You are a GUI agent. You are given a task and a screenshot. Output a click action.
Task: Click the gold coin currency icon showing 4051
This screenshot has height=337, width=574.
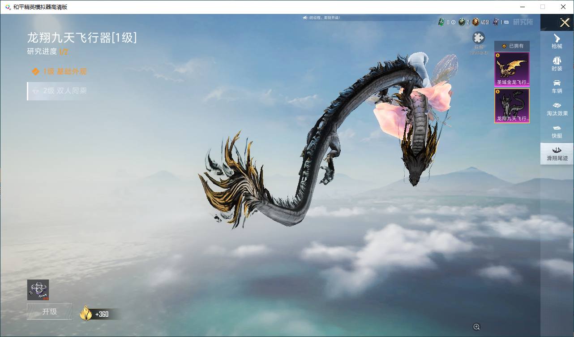[475, 22]
